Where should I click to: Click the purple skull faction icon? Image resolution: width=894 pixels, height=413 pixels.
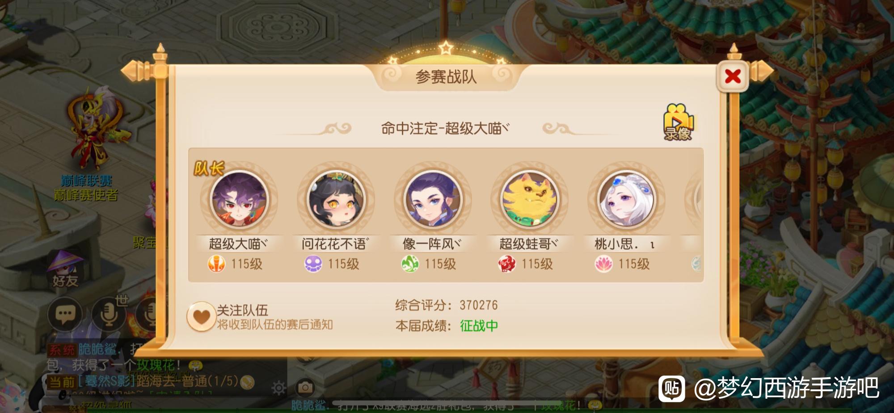(x=313, y=264)
